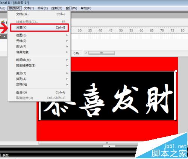The height and width of the screenshot is (159, 188).
Task: Click the 0.0s elapsed time readout
Action: tap(76, 53)
